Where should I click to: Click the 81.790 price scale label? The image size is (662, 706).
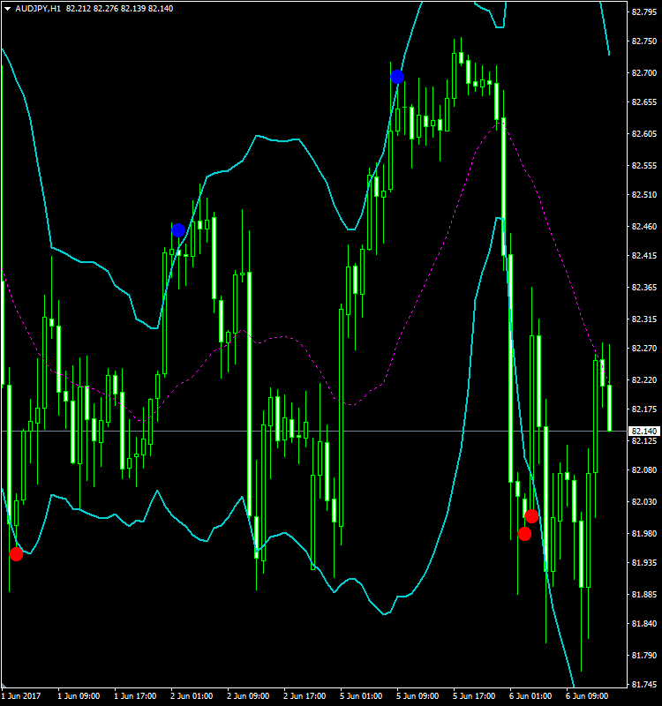click(x=644, y=656)
